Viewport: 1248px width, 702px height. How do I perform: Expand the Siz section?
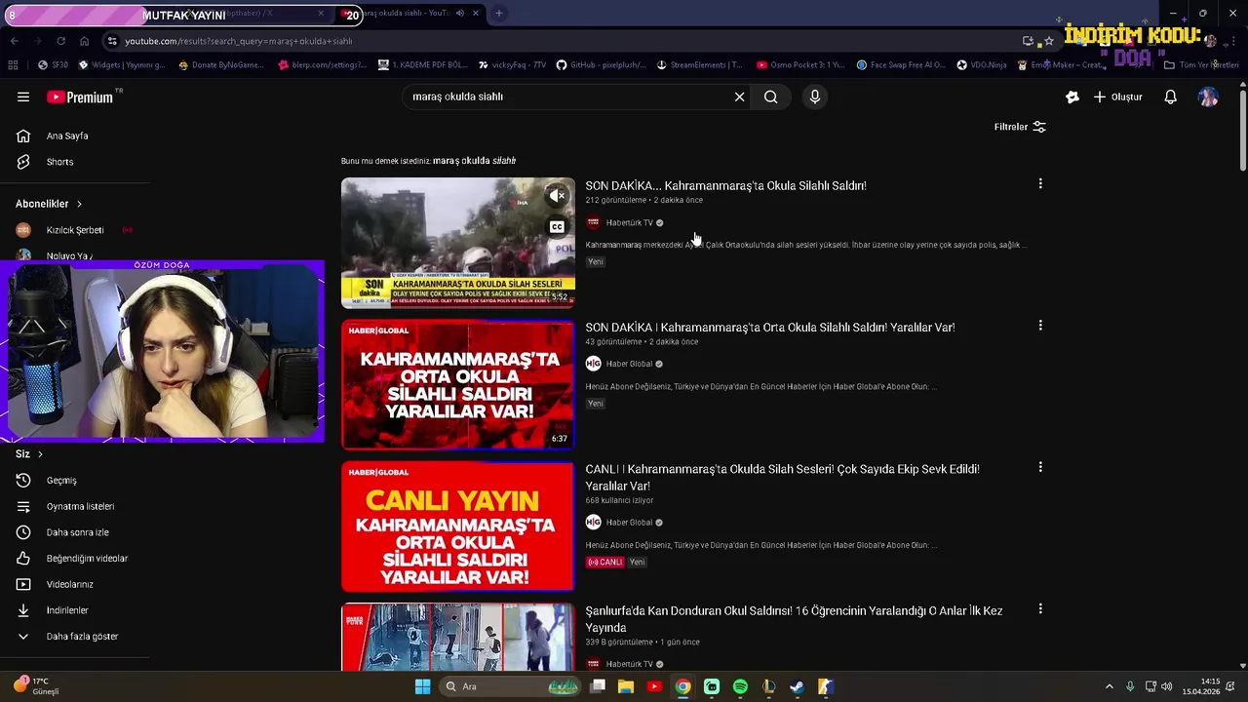[x=29, y=453]
